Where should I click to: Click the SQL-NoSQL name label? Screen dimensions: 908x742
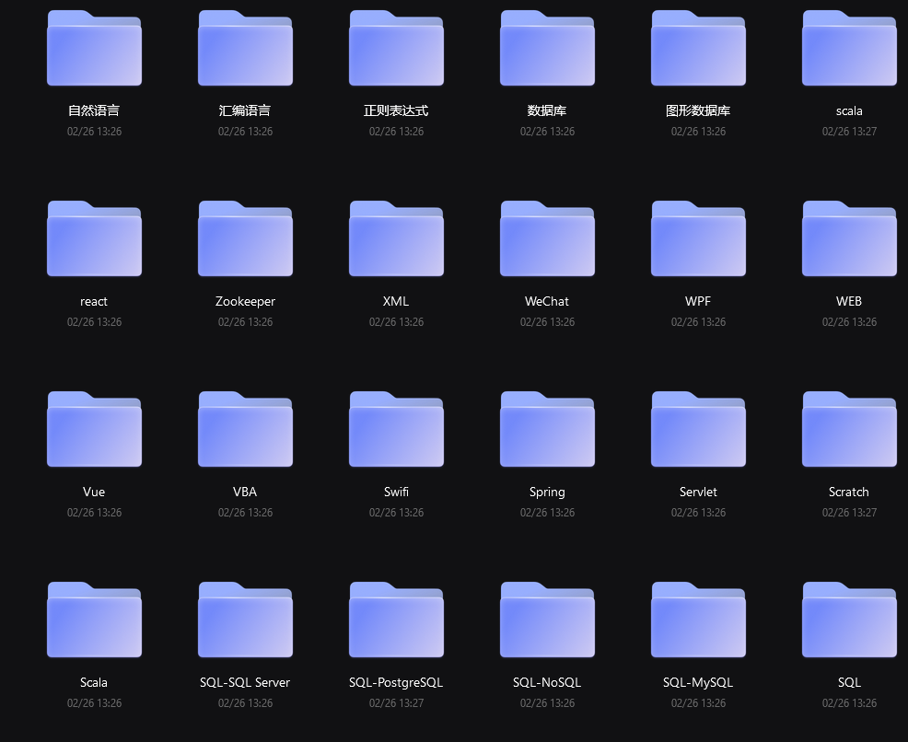547,682
